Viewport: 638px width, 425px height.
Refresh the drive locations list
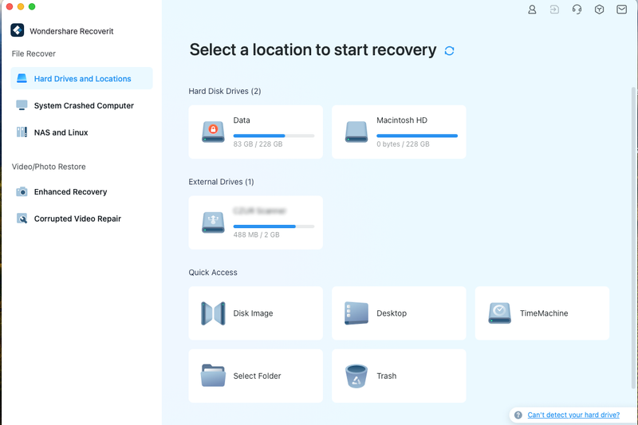pos(450,51)
